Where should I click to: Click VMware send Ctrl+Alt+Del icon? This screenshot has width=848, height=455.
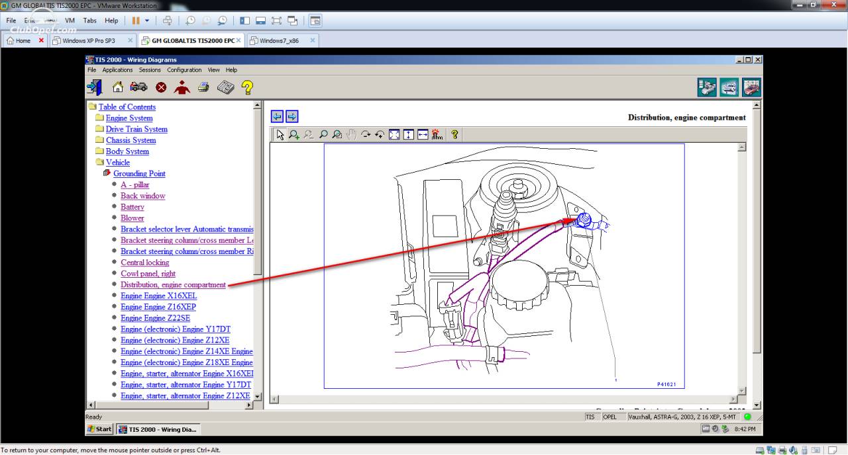click(168, 21)
